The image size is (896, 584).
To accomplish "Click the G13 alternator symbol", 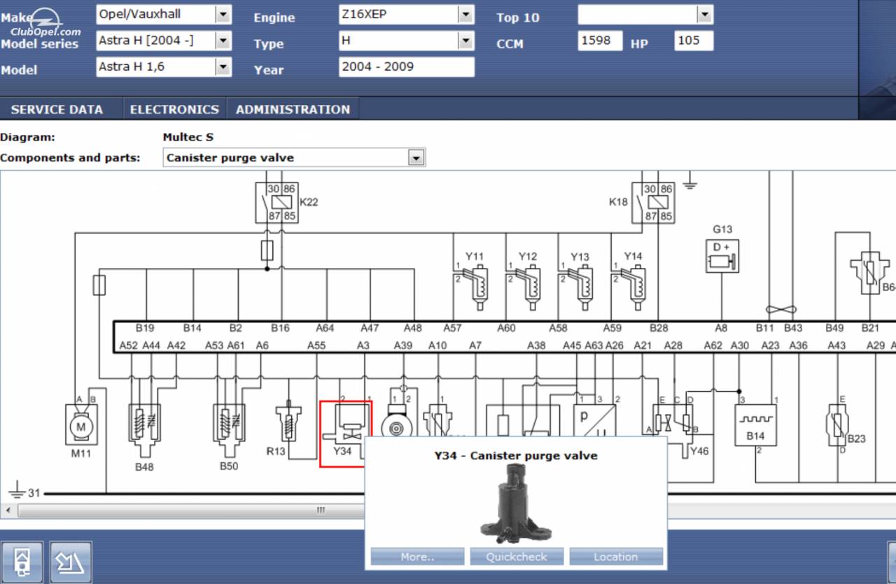I will point(722,256).
